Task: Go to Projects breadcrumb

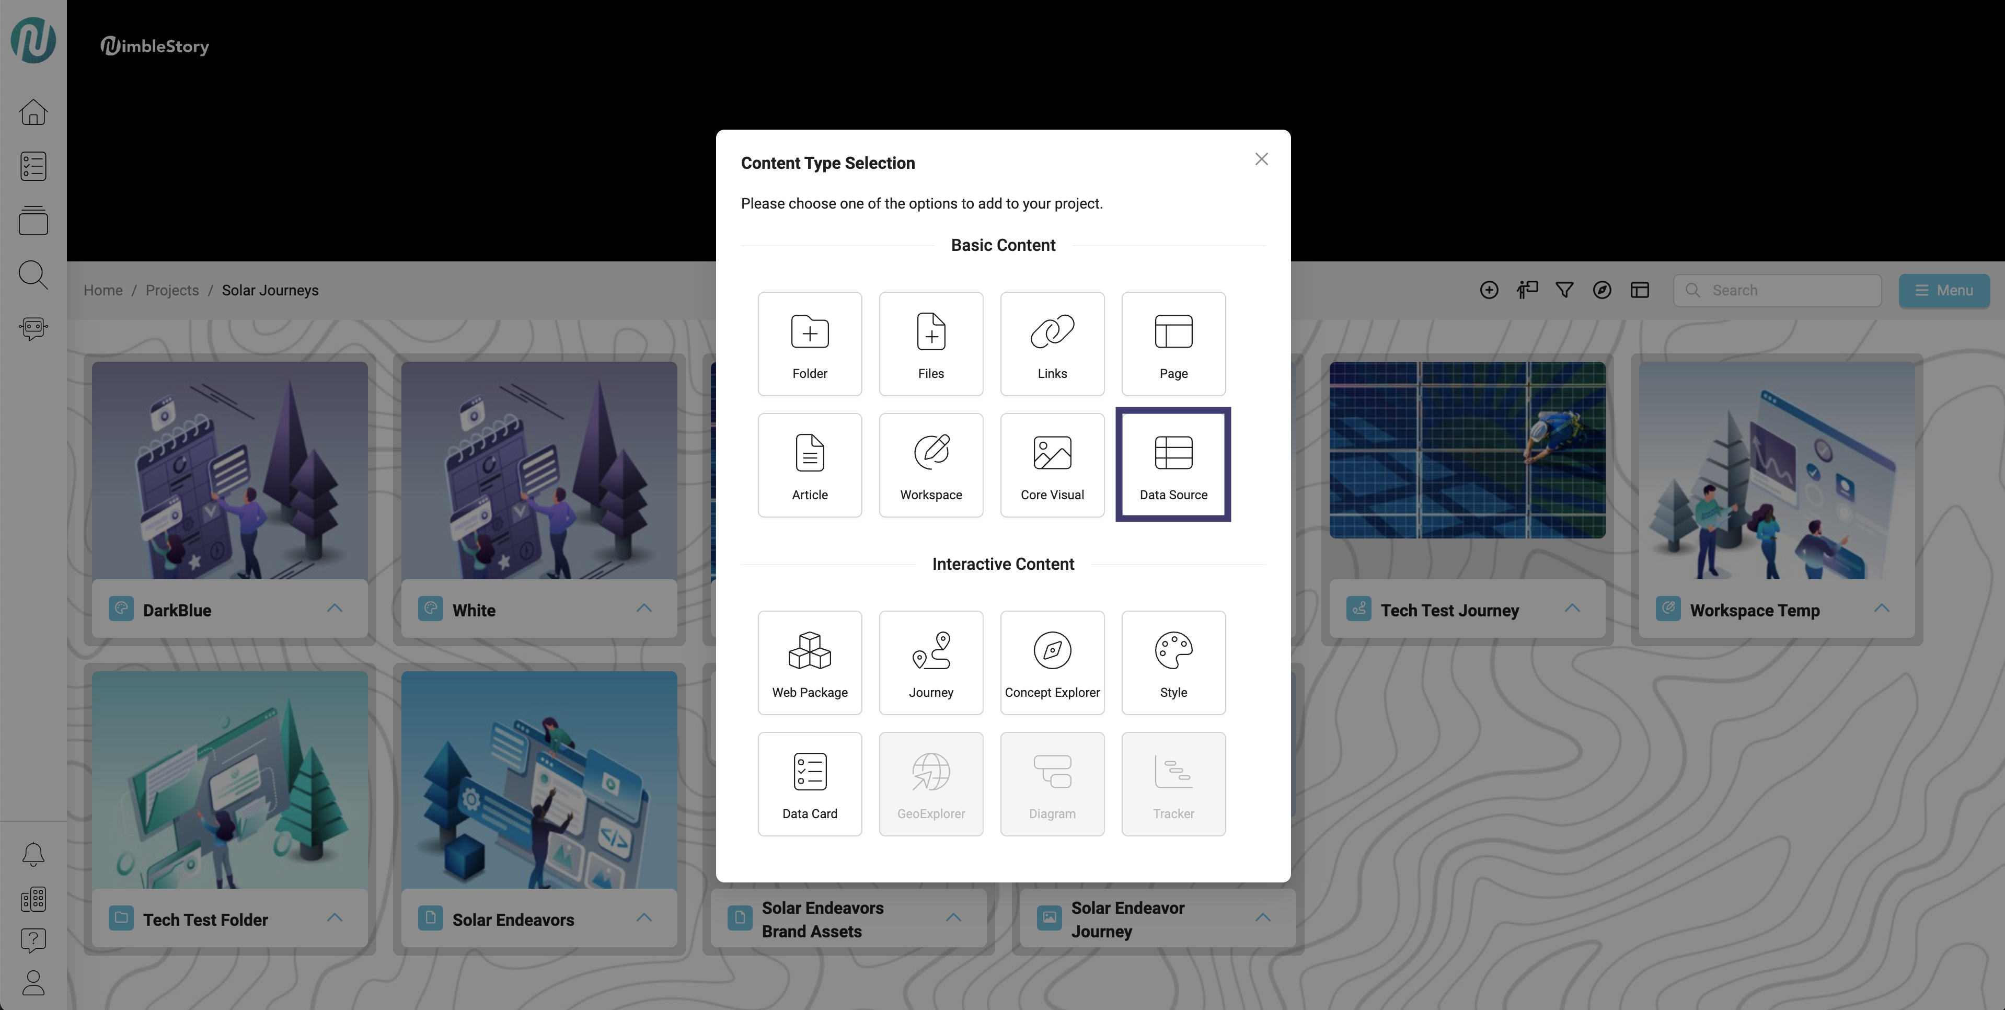Action: click(x=172, y=290)
